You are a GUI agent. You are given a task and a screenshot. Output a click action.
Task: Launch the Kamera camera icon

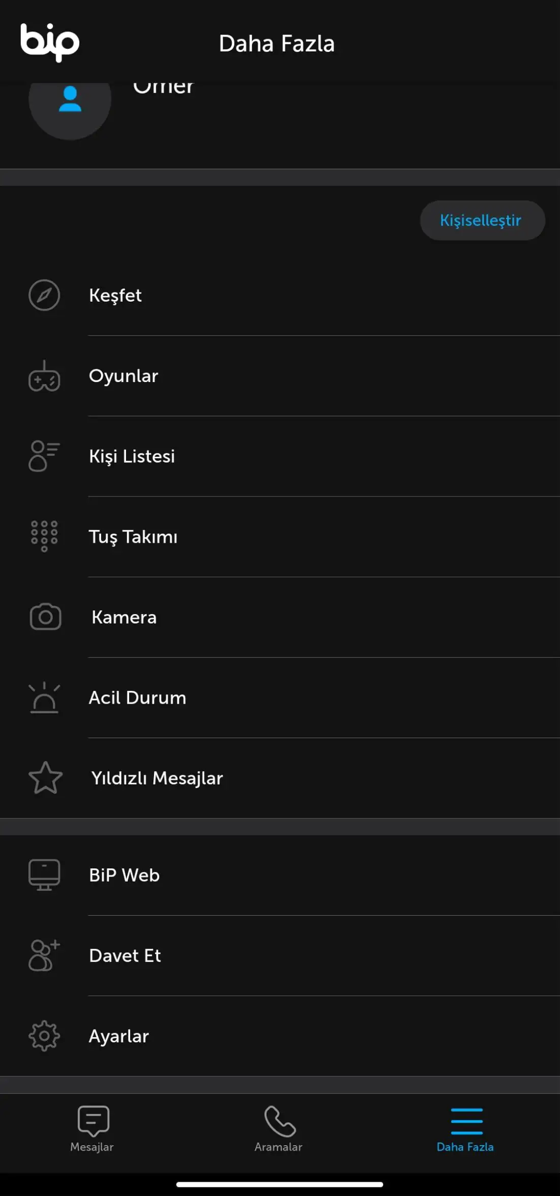point(45,617)
